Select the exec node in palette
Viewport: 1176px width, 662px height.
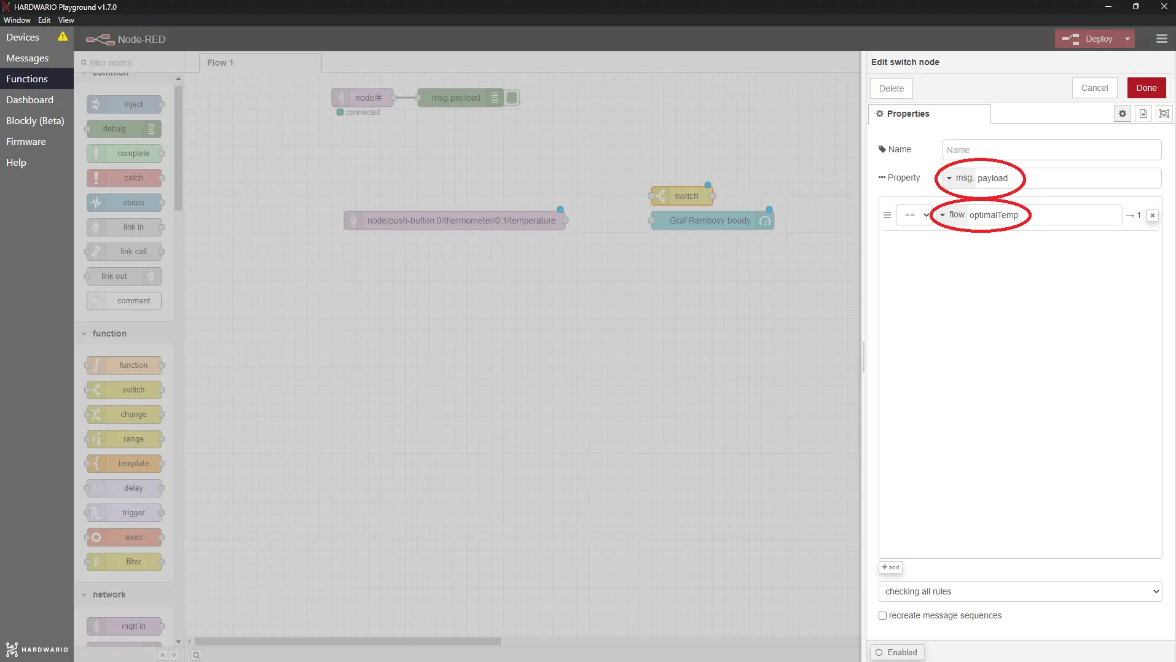(x=124, y=537)
